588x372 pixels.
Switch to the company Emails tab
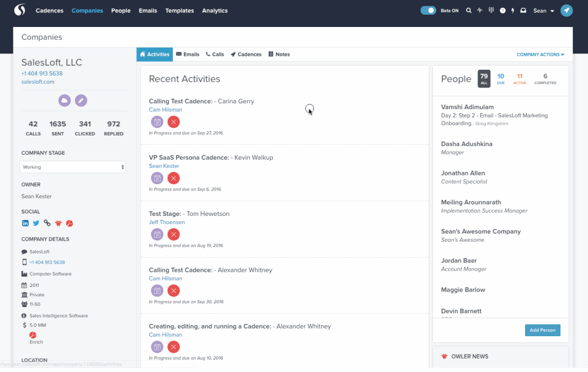pyautogui.click(x=188, y=54)
